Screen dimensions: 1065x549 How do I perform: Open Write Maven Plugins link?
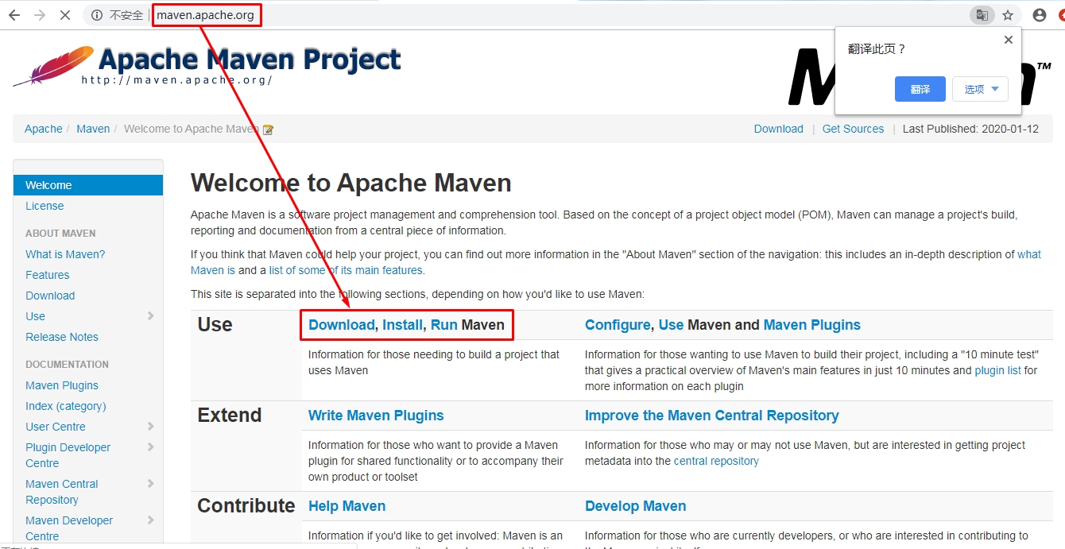pyautogui.click(x=376, y=415)
